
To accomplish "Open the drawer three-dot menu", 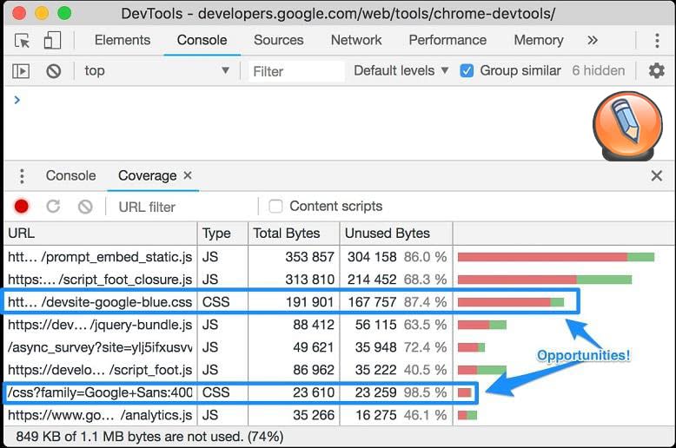I will coord(22,176).
